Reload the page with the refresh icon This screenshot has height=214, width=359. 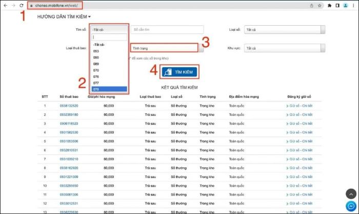click(x=22, y=6)
